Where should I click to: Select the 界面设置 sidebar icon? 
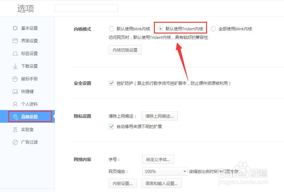click(15, 40)
